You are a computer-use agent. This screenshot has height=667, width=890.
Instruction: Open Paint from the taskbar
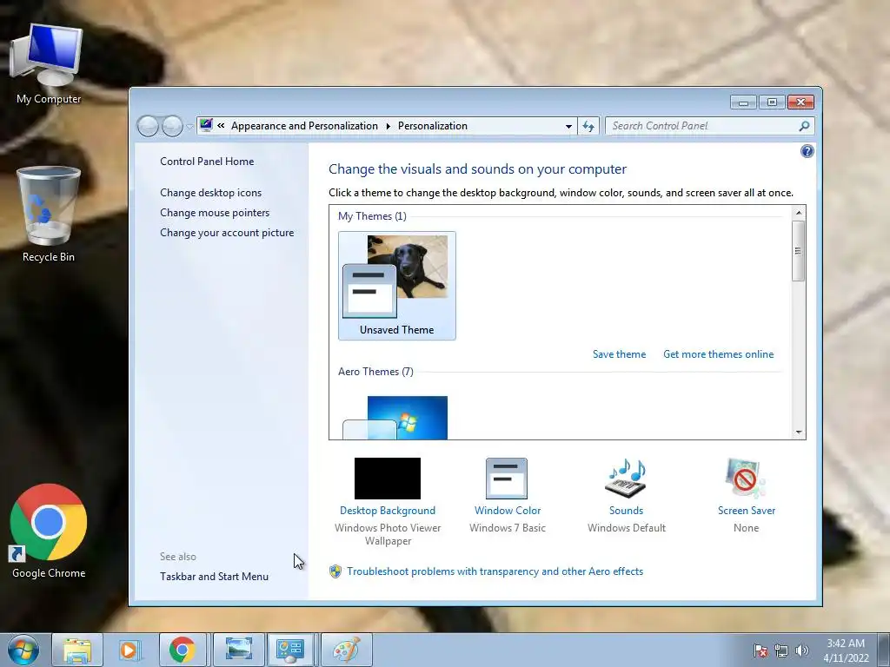click(x=346, y=650)
